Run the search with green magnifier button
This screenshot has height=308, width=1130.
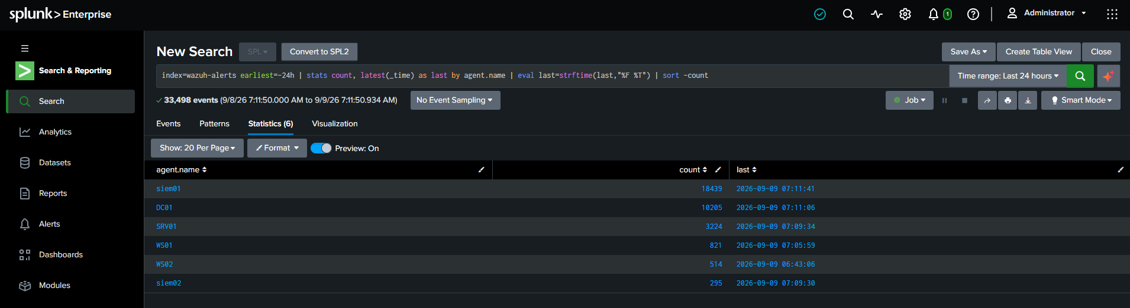pyautogui.click(x=1080, y=76)
